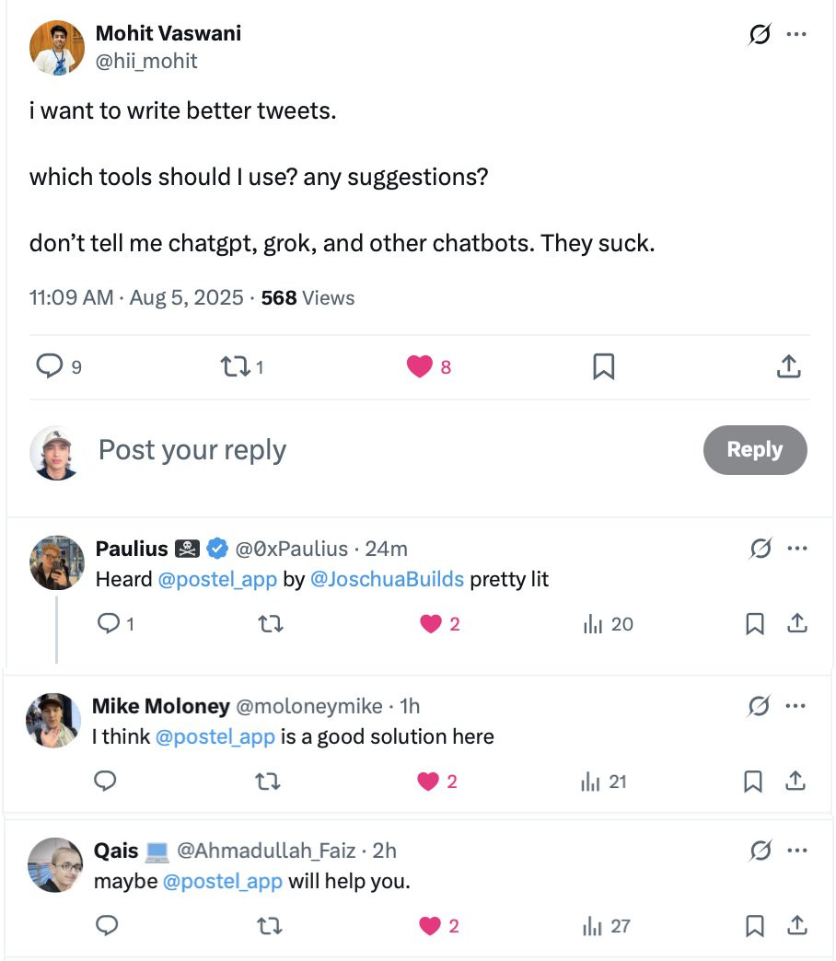Viewport: 836px width, 961px height.
Task: Open Grok icon on Mohit's tweet
Action: (x=760, y=34)
